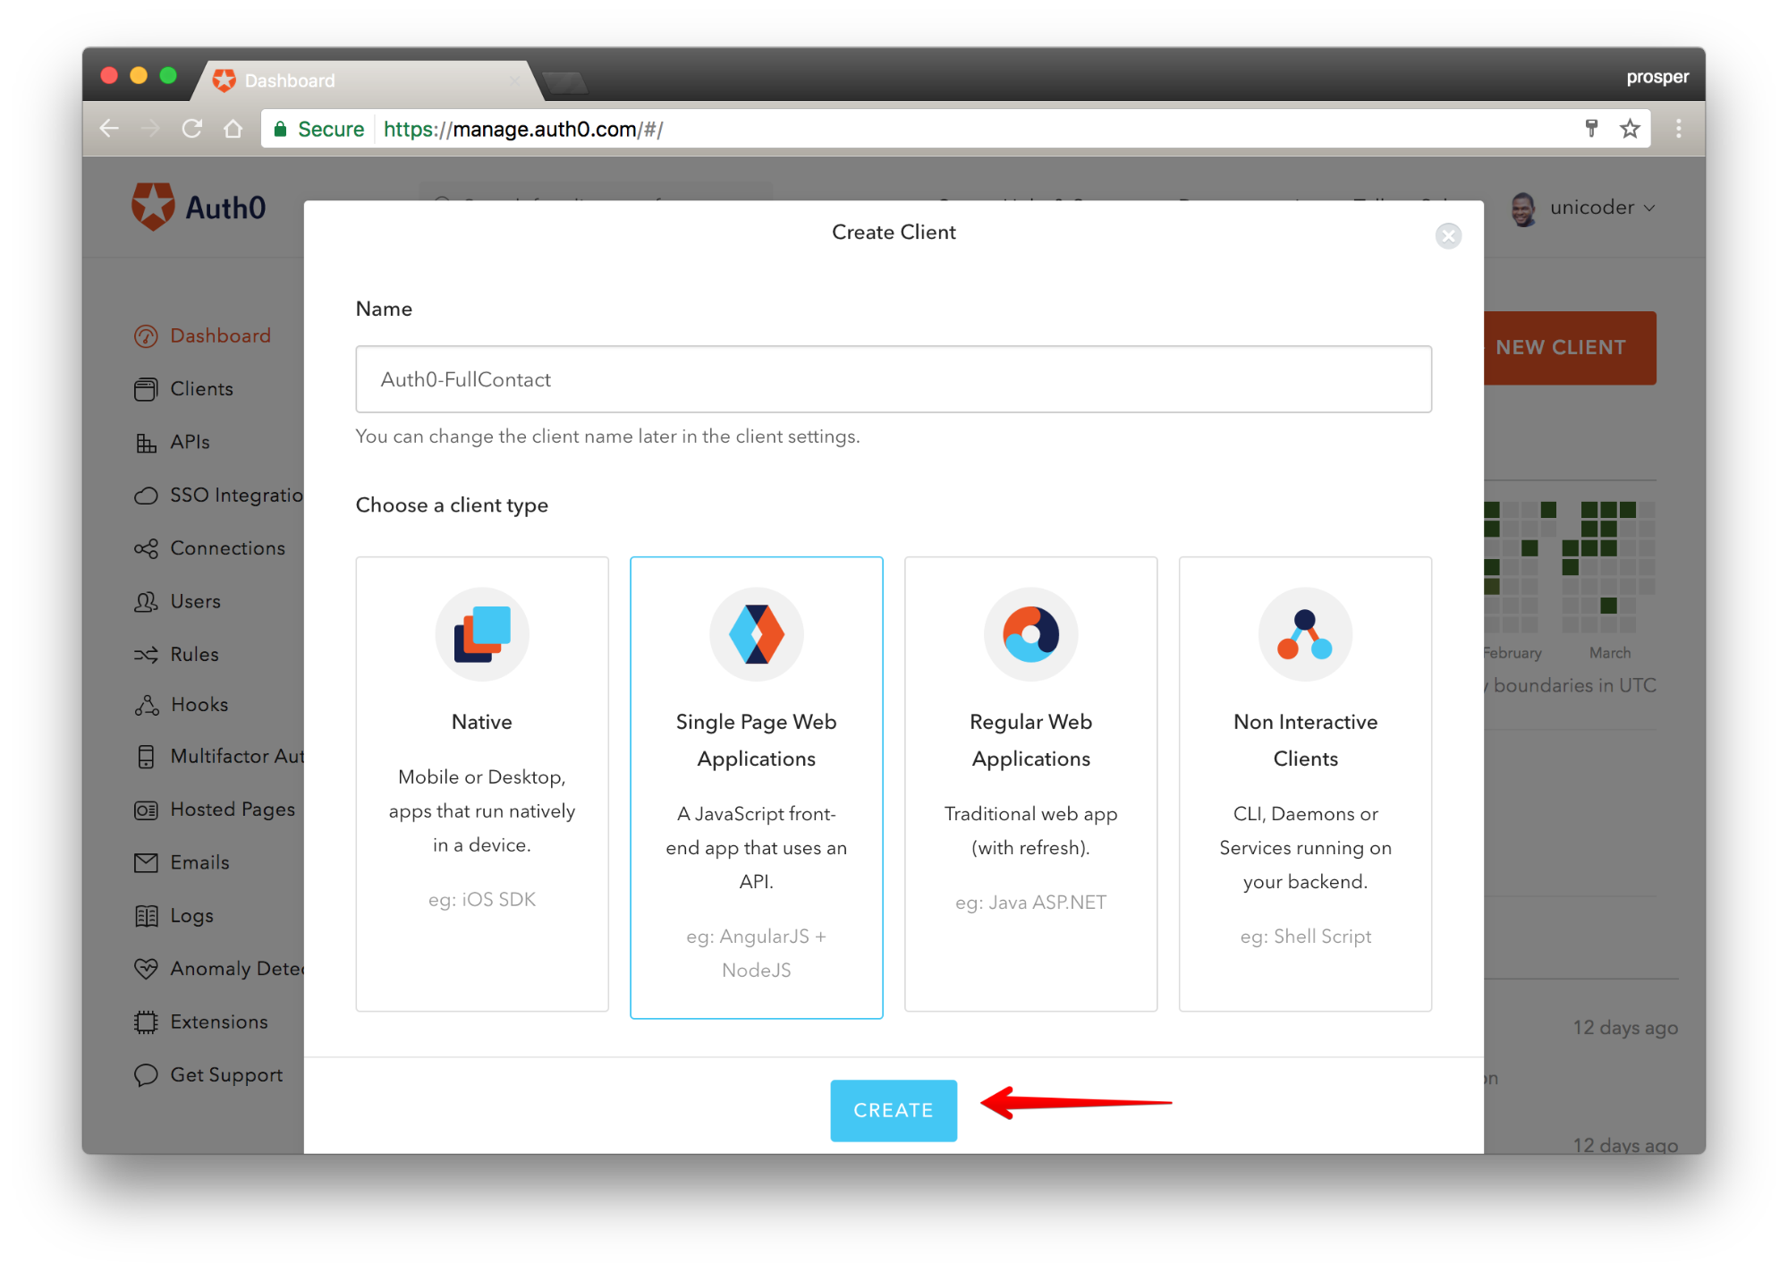This screenshot has height=1272, width=1788.
Task: Choose the Regular Web Applications icon
Action: click(x=1030, y=634)
